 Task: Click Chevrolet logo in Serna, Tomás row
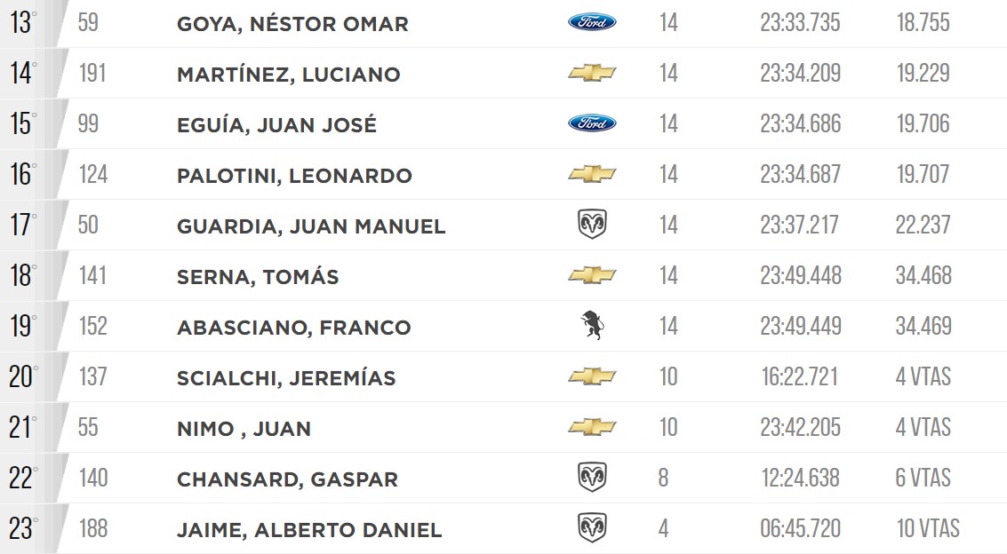click(x=592, y=276)
